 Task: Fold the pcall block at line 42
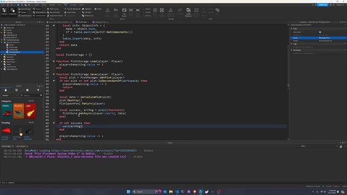click(54, 110)
